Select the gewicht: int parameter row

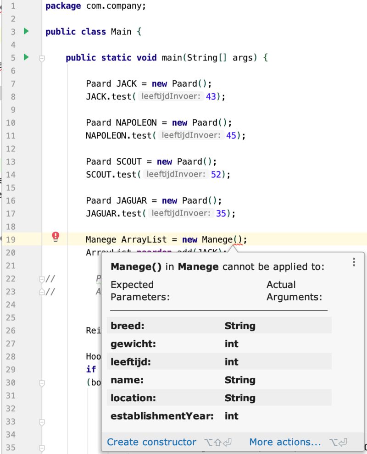[x=183, y=343]
